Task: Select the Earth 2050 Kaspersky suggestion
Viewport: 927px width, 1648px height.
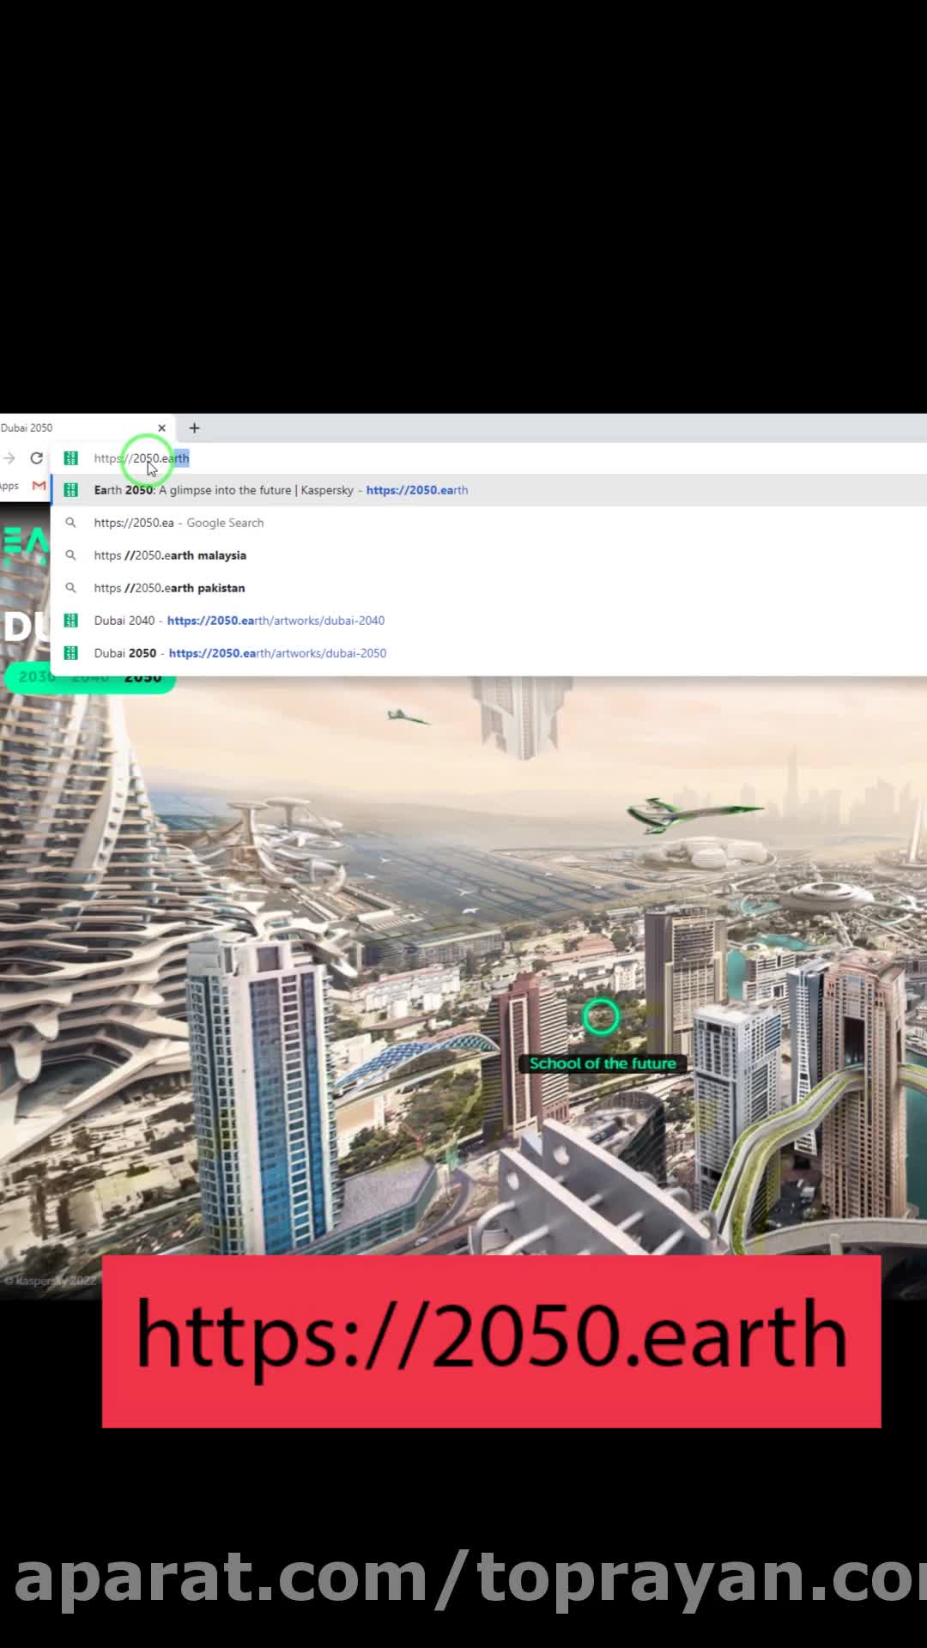Action: coord(489,490)
